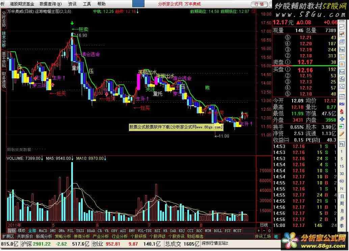Select weekly 周 period

[342, 204]
